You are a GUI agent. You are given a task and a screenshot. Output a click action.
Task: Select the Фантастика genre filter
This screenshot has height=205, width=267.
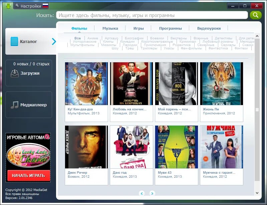pyautogui.click(x=218, y=48)
